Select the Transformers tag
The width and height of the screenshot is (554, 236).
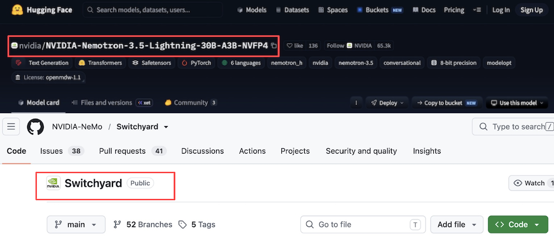(x=100, y=63)
